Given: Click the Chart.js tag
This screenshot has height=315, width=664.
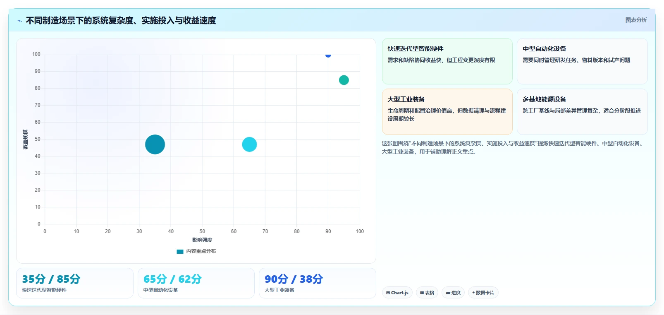Looking at the screenshot, I should click(x=397, y=293).
